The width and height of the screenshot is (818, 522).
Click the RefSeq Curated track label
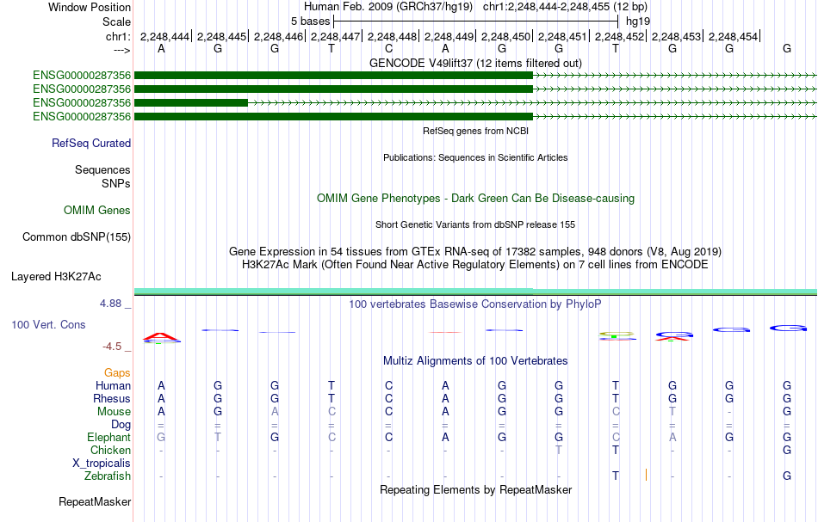tap(91, 143)
